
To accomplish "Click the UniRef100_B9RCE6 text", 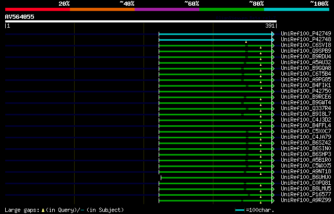I will (306, 97).
